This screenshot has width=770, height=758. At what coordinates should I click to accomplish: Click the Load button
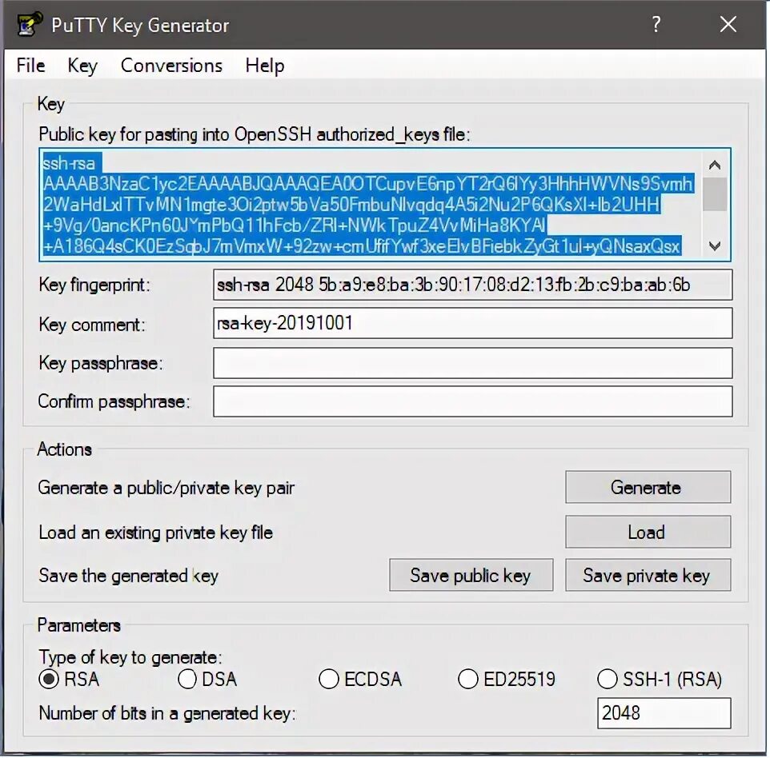coord(648,532)
